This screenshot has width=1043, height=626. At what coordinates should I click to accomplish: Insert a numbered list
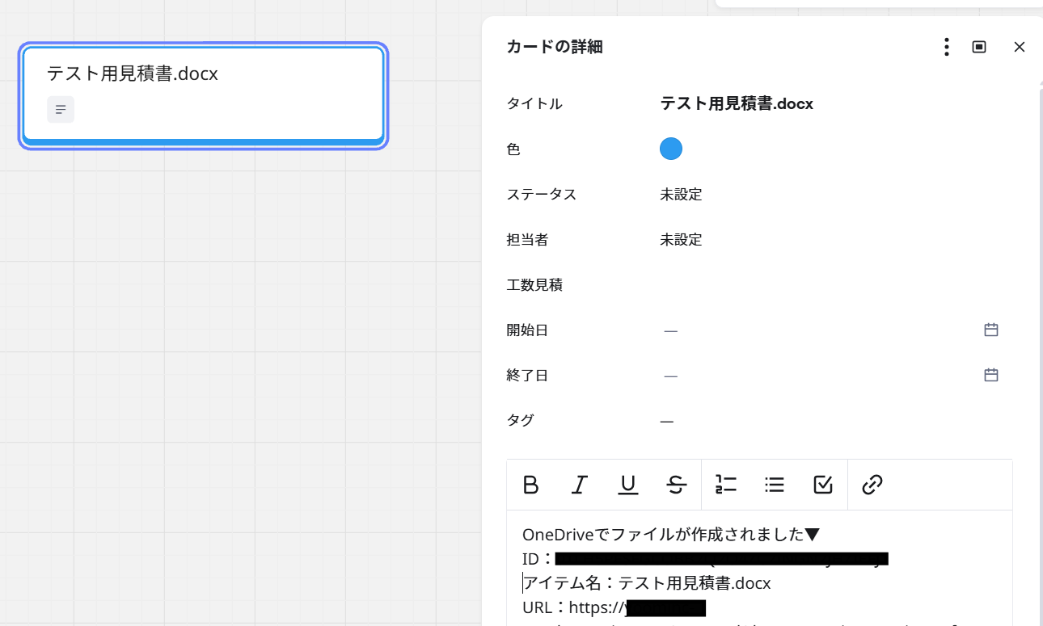(x=726, y=485)
